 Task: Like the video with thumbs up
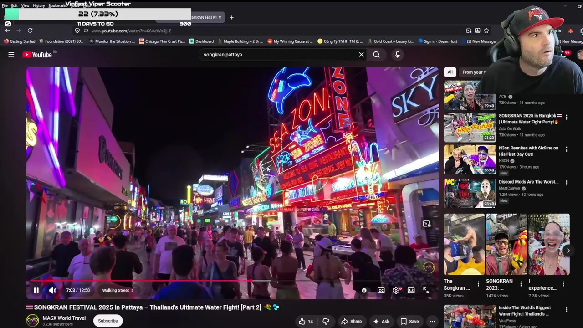306,321
